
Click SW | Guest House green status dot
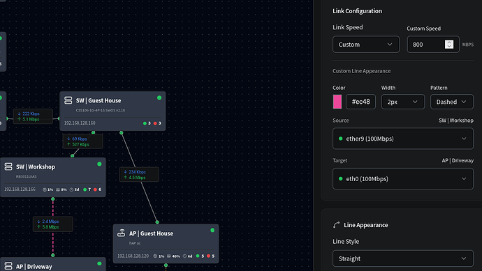(x=159, y=98)
